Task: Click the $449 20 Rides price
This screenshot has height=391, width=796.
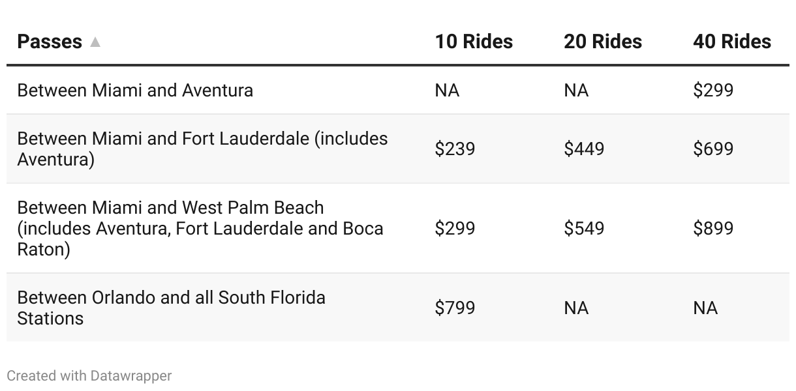Action: [x=584, y=149]
